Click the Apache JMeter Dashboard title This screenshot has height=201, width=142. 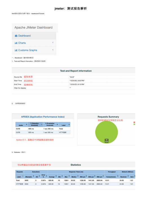pyautogui.click(x=34, y=28)
